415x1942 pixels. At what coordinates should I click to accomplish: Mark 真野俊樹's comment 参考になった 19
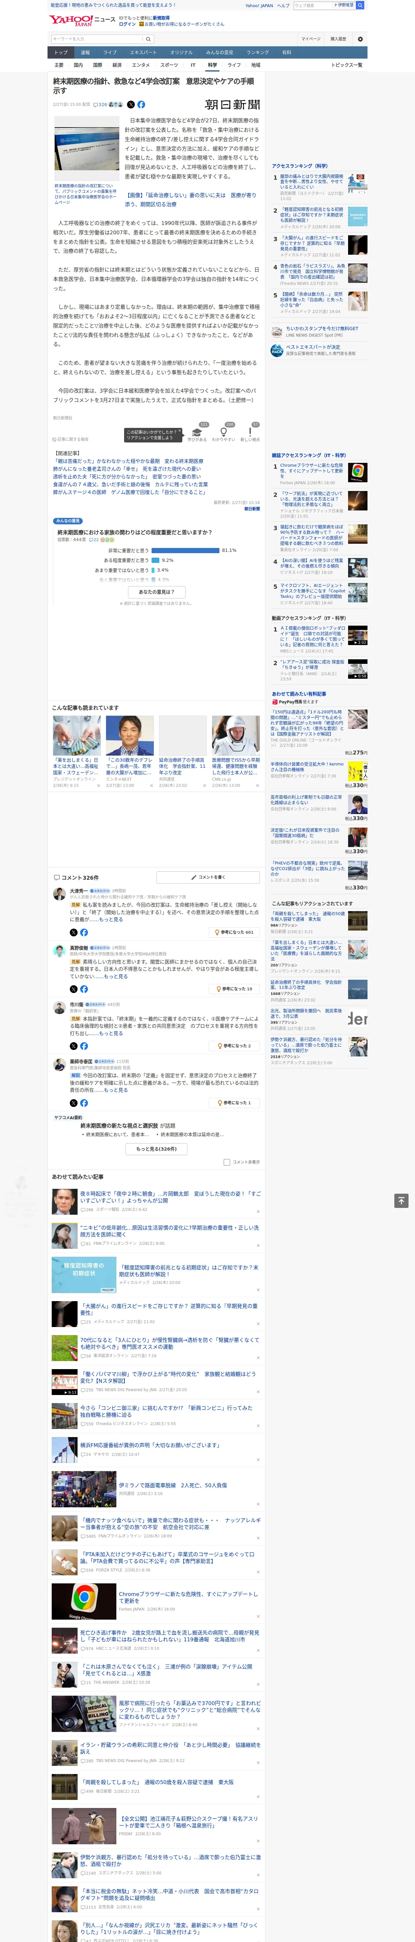tap(234, 989)
